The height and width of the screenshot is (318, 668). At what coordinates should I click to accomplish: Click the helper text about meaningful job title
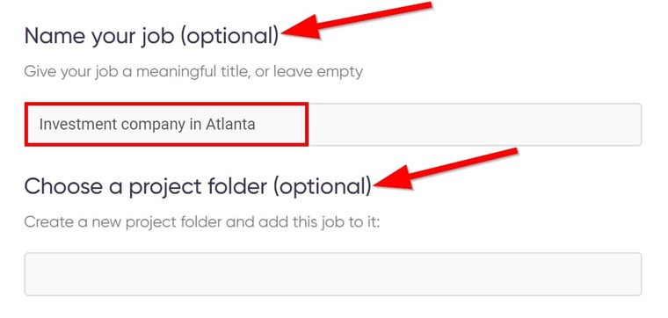193,71
